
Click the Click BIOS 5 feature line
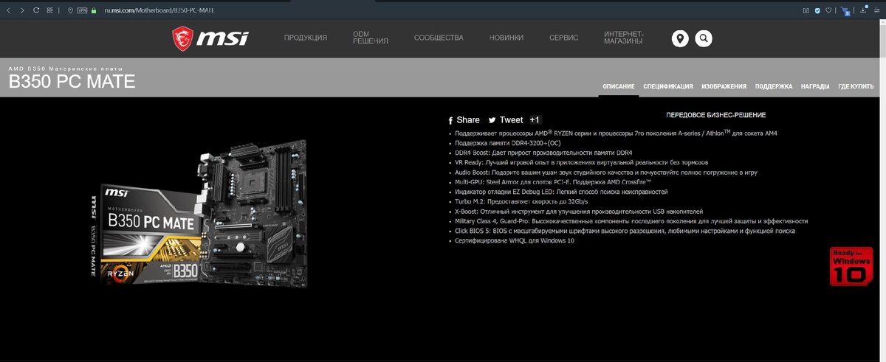[625, 231]
